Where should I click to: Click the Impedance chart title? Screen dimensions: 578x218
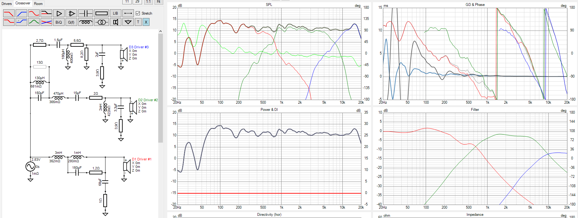point(475,215)
